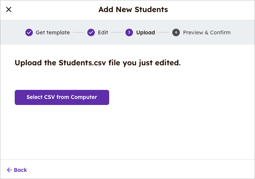The image size is (255, 179).
Task: Click the empty footer area right of Back
Action: (144, 170)
